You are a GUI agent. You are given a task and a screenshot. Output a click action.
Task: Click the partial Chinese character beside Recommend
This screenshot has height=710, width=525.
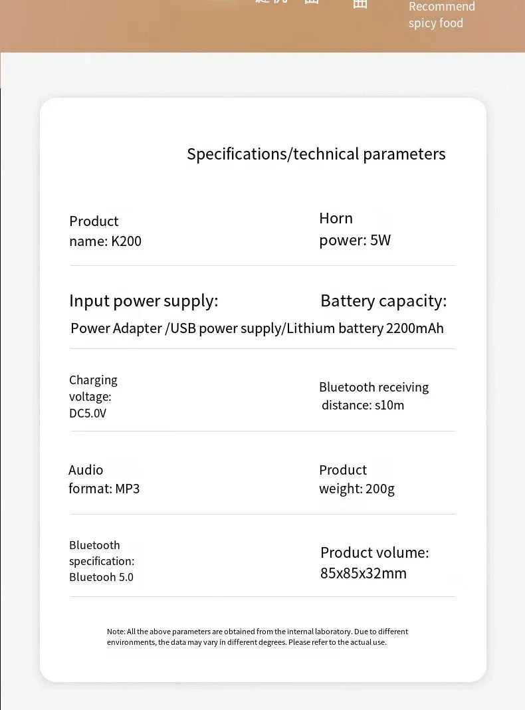360,4
